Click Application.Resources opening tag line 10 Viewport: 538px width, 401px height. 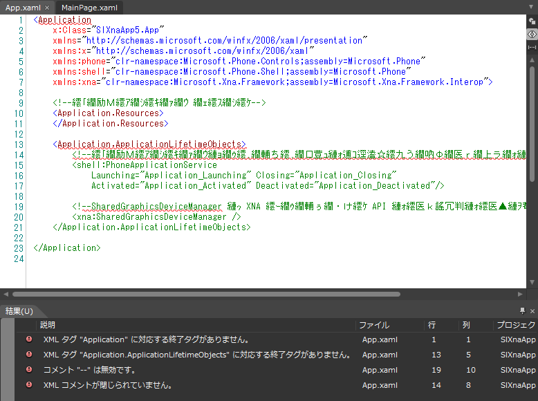[108, 113]
